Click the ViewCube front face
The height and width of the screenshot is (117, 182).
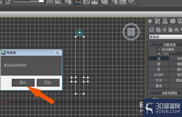point(131,32)
